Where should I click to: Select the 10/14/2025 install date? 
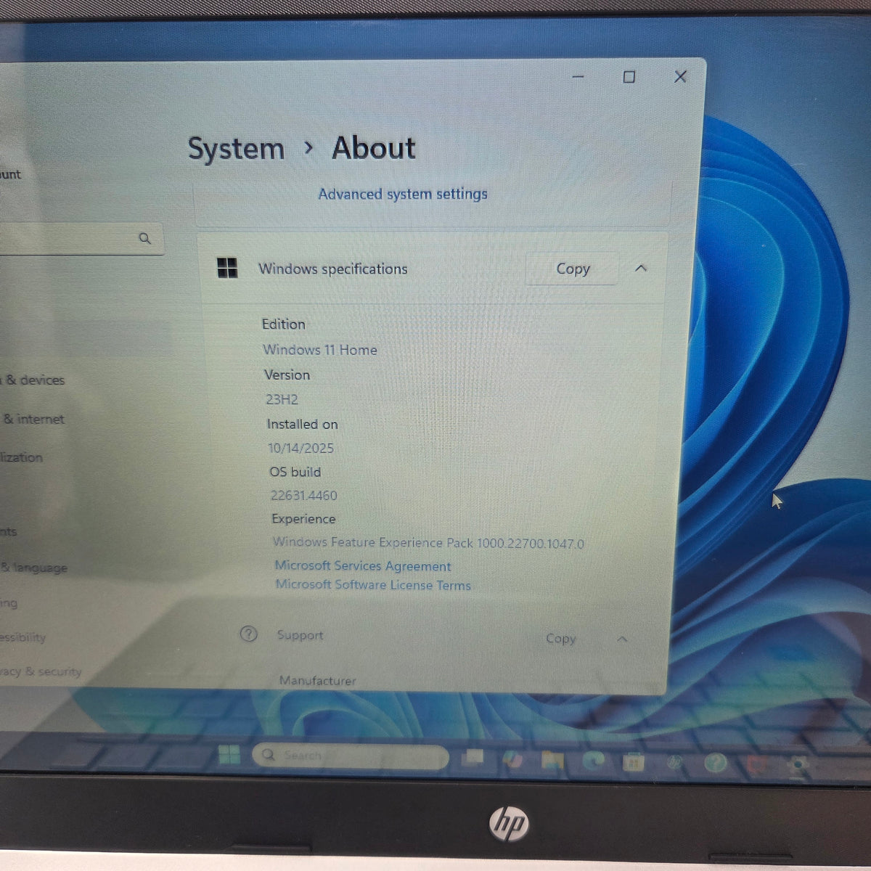point(300,448)
